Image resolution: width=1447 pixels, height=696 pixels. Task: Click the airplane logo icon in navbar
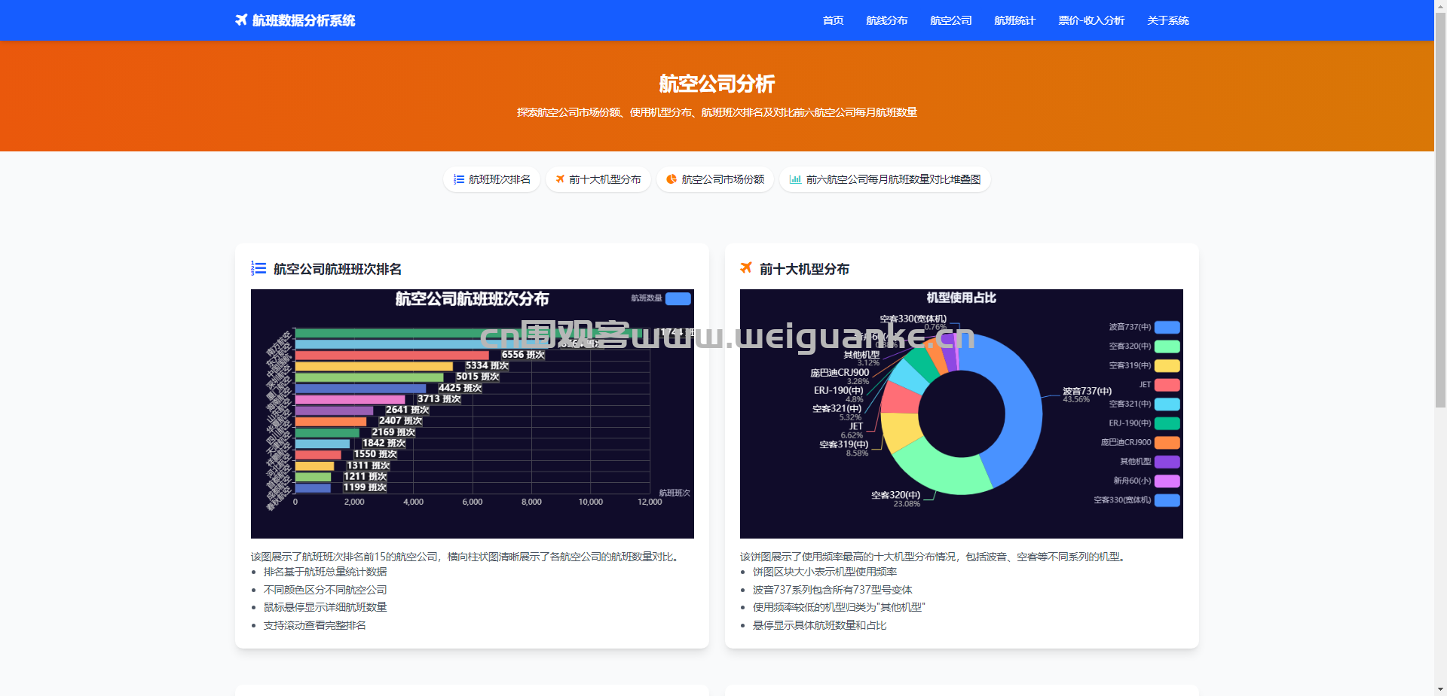[241, 20]
